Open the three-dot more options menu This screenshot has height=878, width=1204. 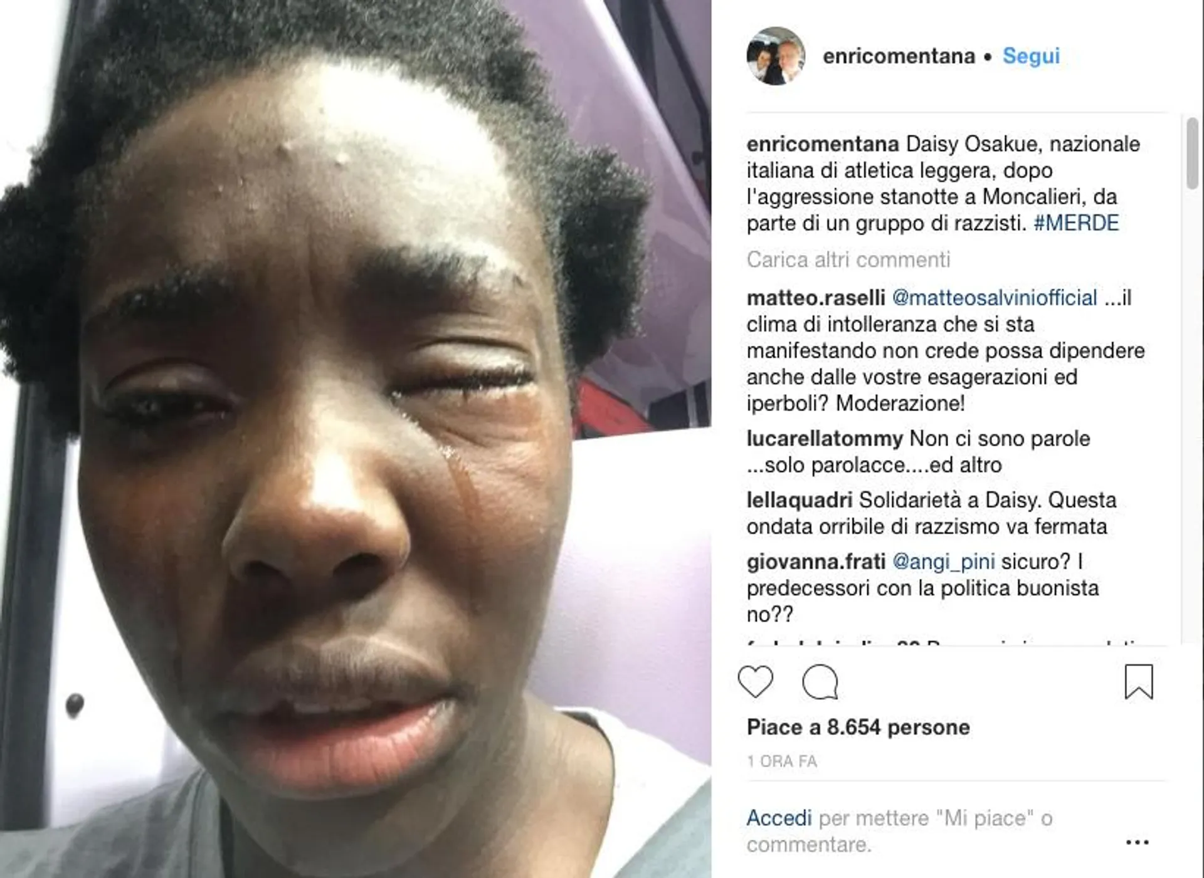[x=1137, y=842]
